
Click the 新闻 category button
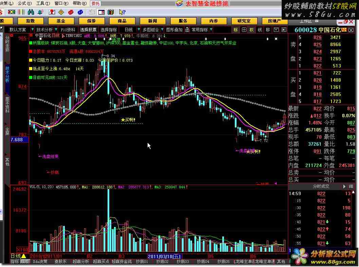tap(152, 21)
